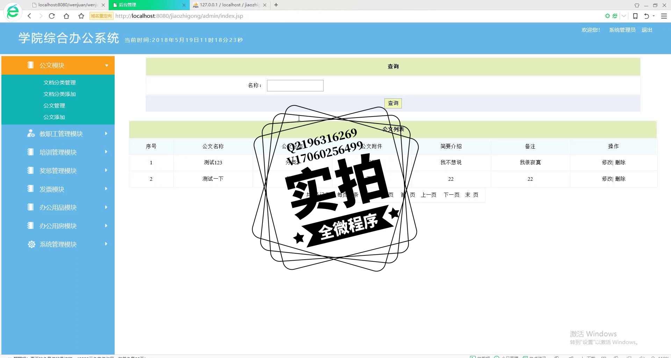
Task: Go to 上一页 previous page
Action: click(x=428, y=195)
